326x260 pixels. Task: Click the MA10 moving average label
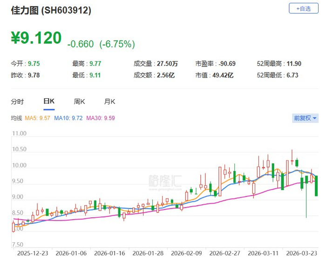(68, 118)
